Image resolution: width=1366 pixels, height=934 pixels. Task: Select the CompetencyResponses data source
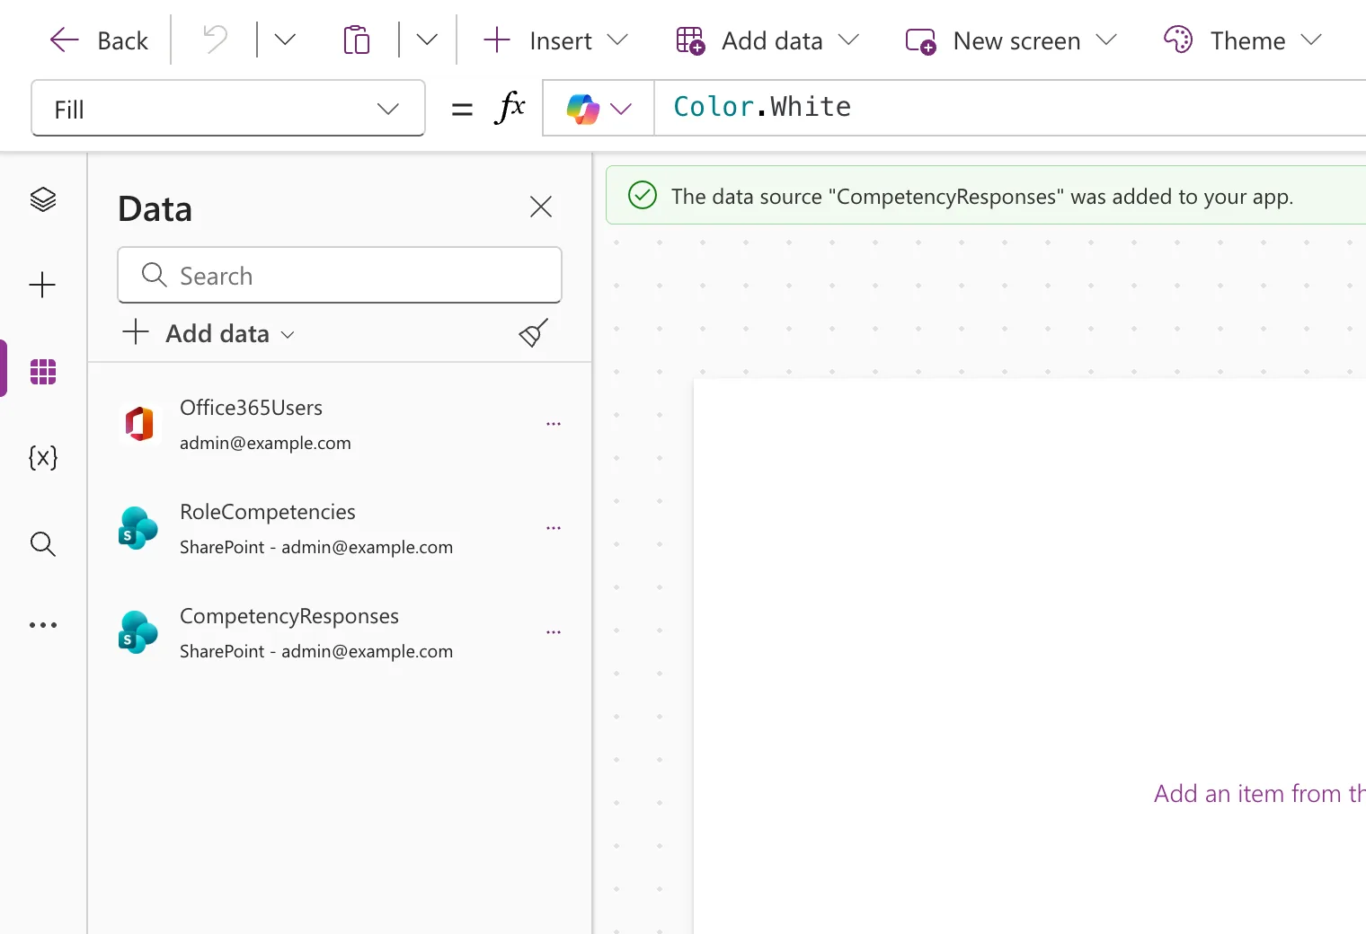click(x=340, y=632)
